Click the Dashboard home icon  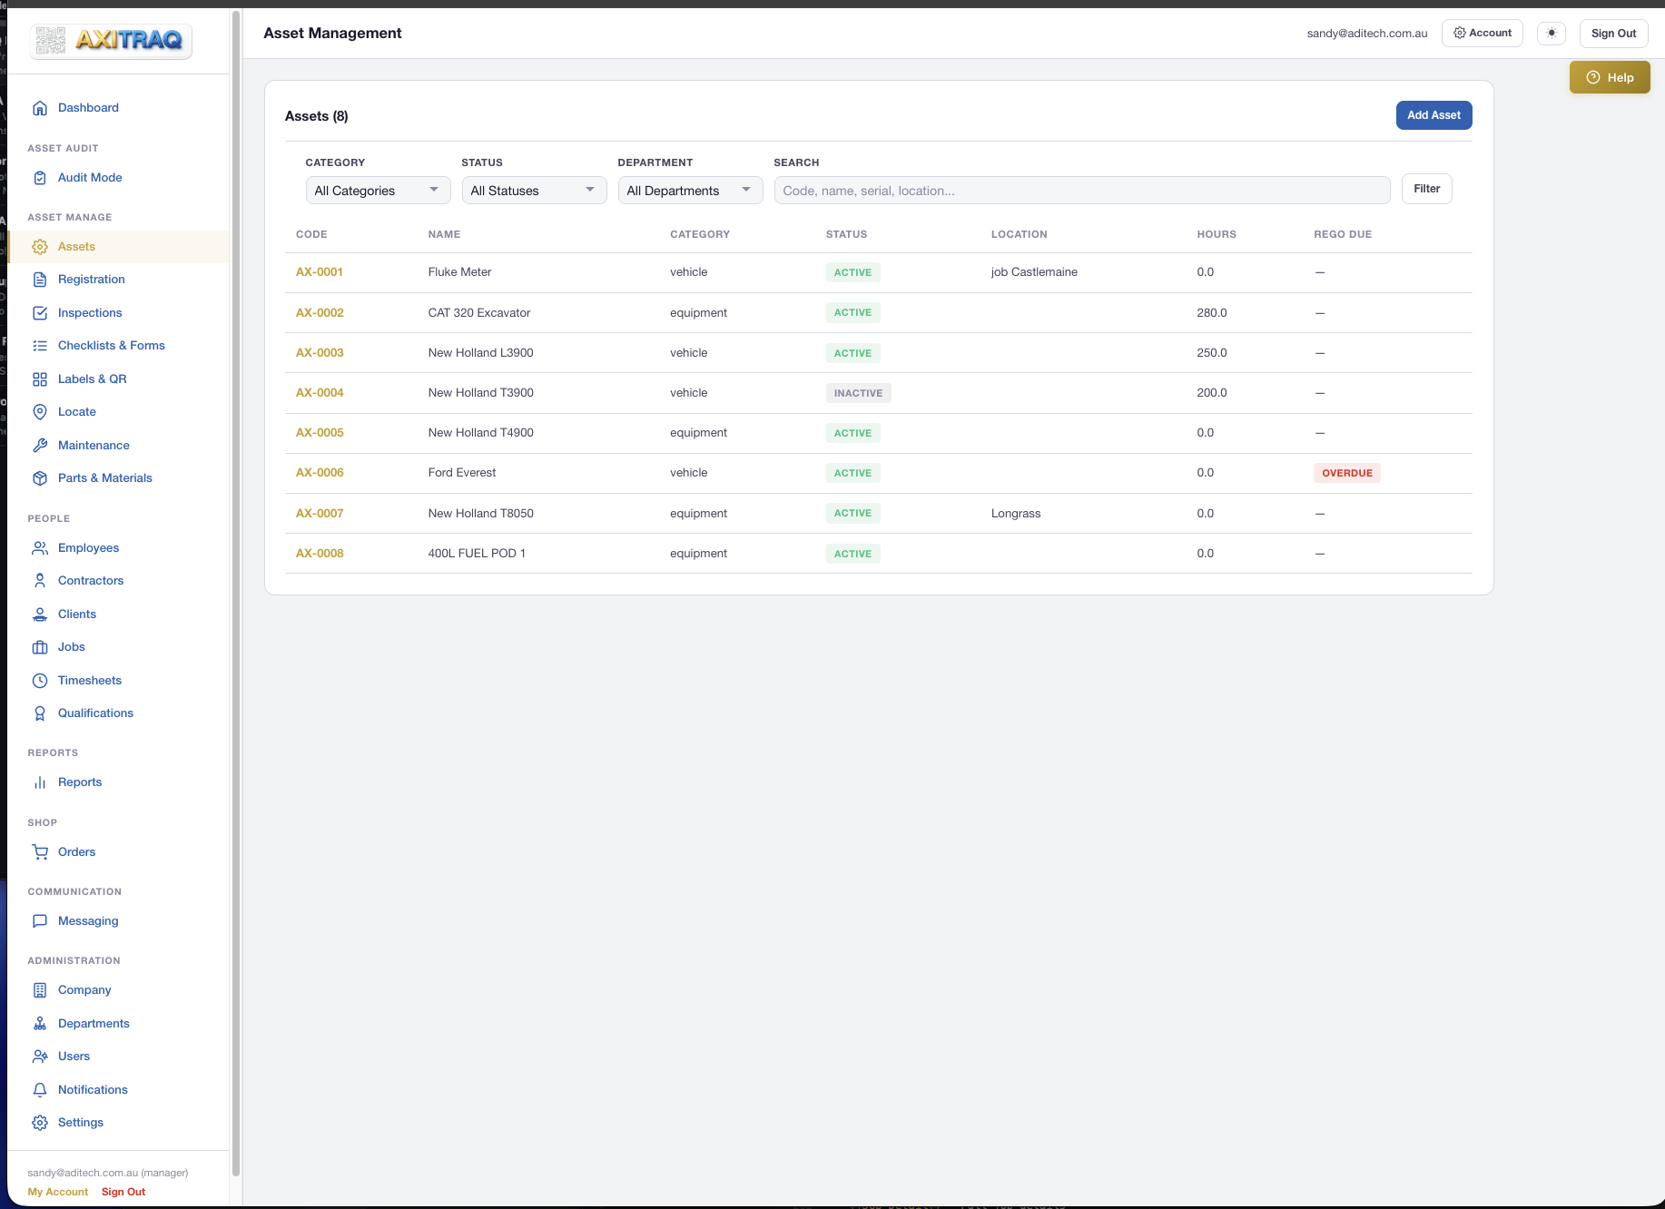coord(40,108)
